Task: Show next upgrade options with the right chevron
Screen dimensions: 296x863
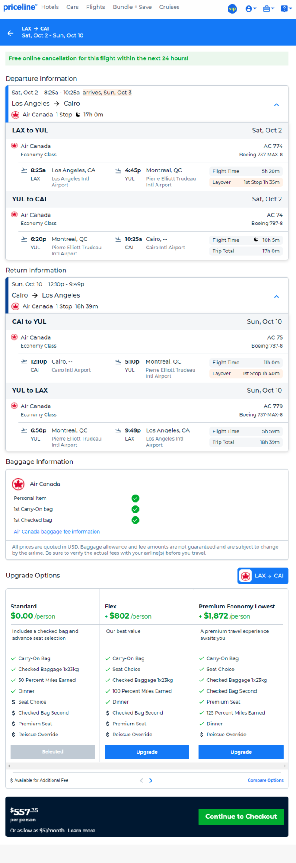Action: tap(151, 781)
